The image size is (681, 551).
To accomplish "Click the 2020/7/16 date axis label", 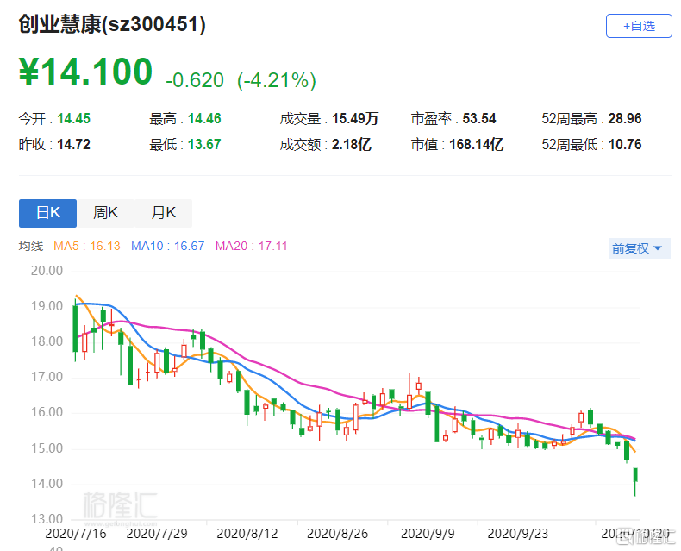I will click(76, 534).
